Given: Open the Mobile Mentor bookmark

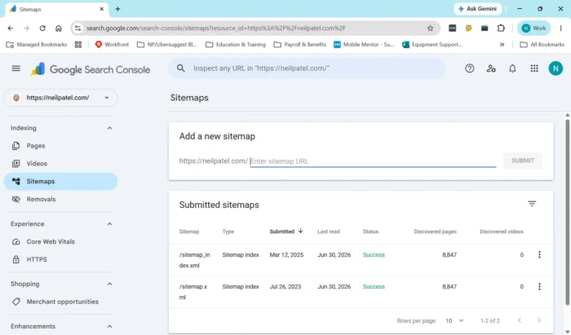Looking at the screenshot, I should pos(364,44).
